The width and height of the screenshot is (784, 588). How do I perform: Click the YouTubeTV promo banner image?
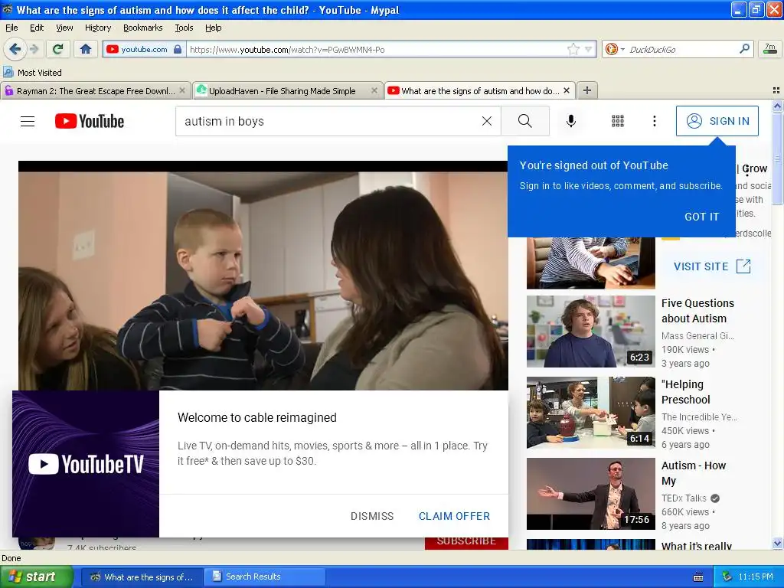point(86,464)
